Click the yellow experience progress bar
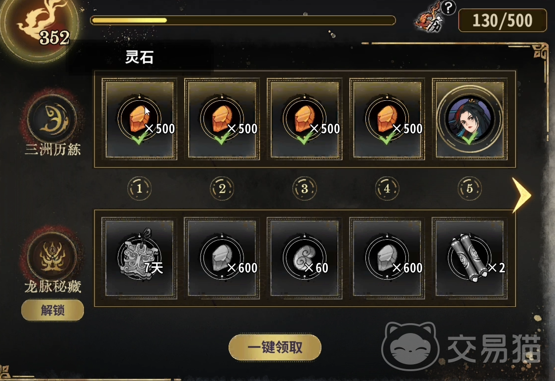The height and width of the screenshot is (381, 555). (x=243, y=20)
